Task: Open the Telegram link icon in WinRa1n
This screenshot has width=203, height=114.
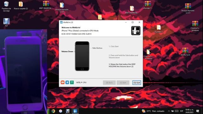Action: pos(67,82)
